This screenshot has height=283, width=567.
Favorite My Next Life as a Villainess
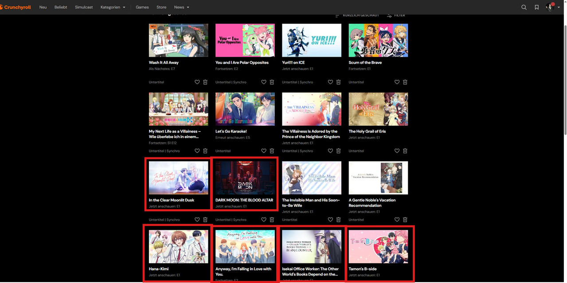[197, 151]
